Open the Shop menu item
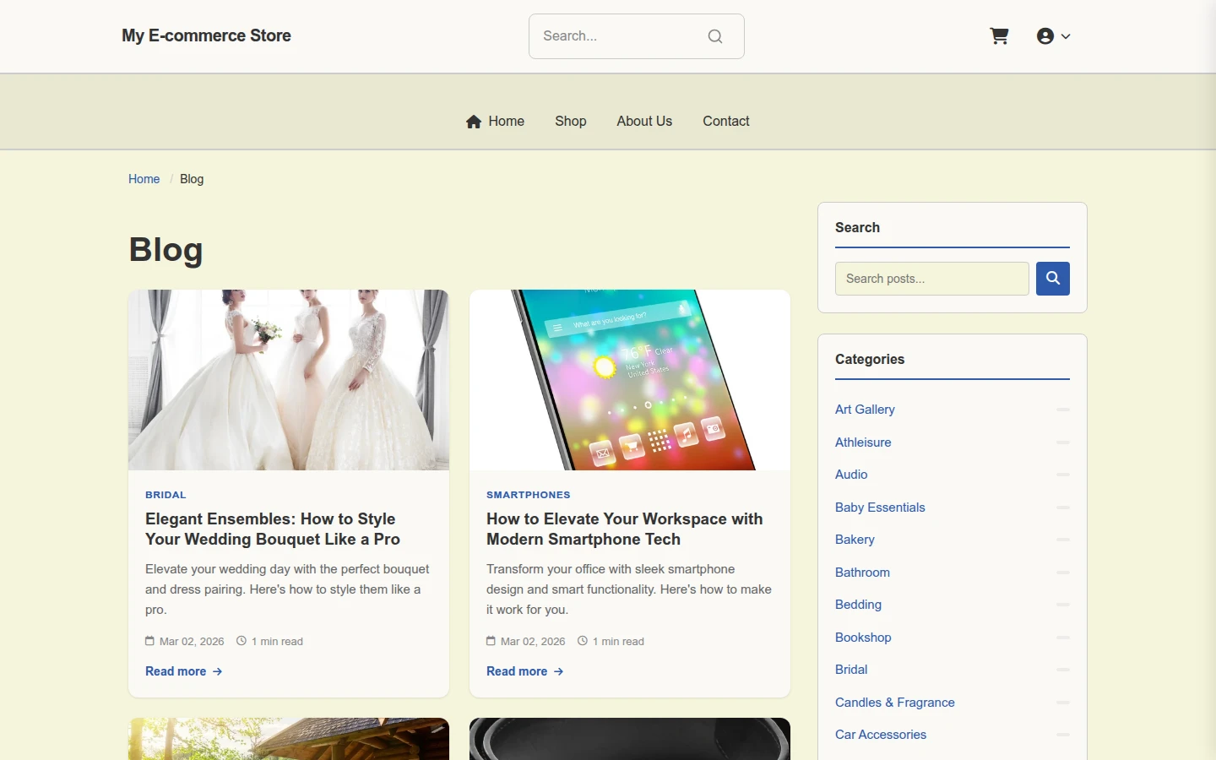The height and width of the screenshot is (760, 1216). click(571, 122)
